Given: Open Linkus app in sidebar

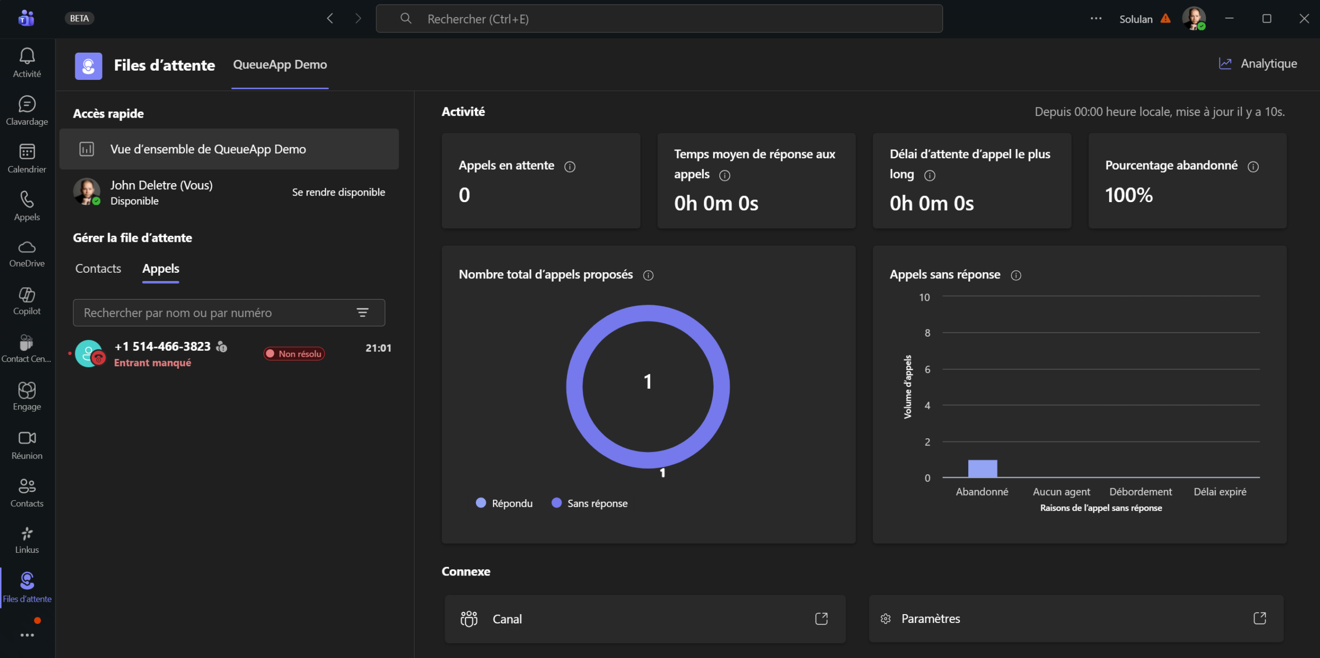Looking at the screenshot, I should click(27, 534).
